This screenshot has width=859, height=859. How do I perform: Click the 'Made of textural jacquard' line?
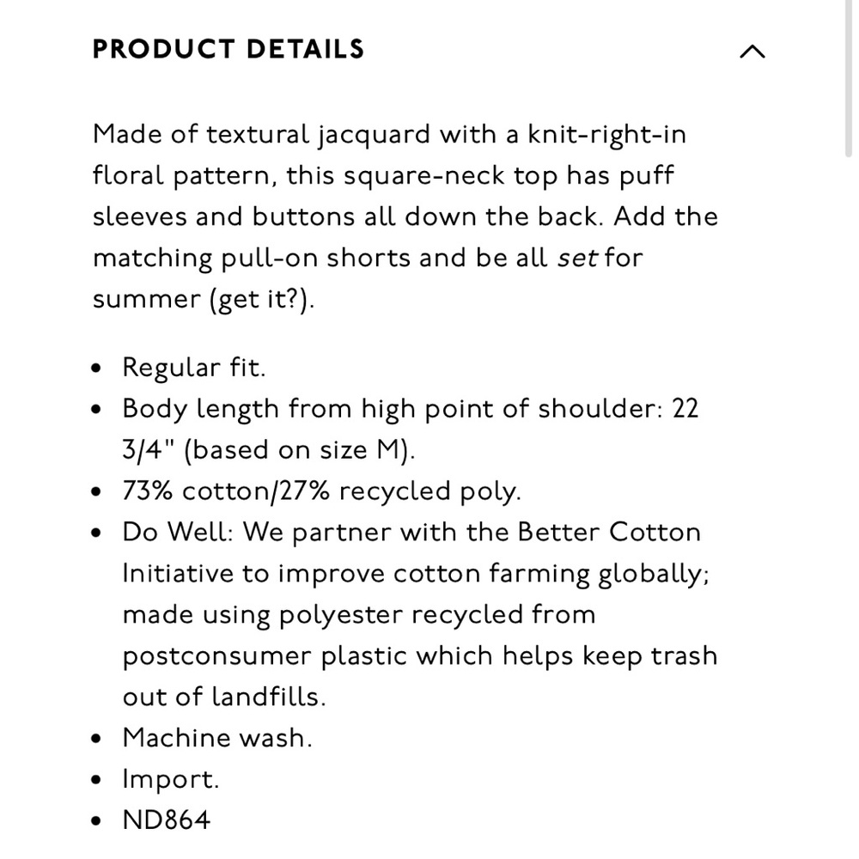pos(389,135)
